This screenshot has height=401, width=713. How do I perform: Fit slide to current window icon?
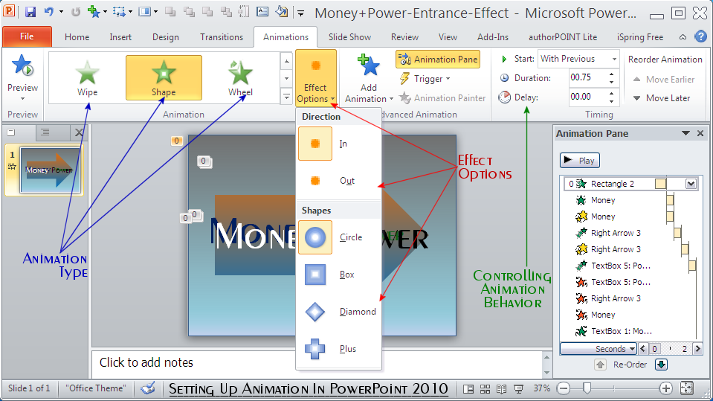686,388
